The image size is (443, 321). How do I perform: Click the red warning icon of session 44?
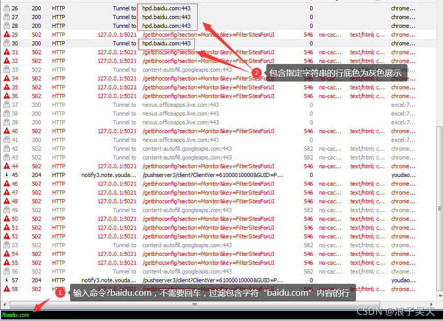[7, 166]
